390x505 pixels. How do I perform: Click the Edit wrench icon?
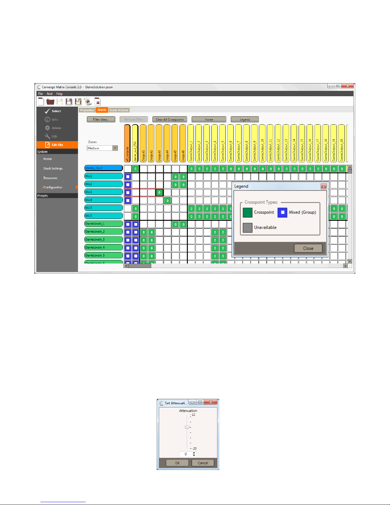[47, 136]
